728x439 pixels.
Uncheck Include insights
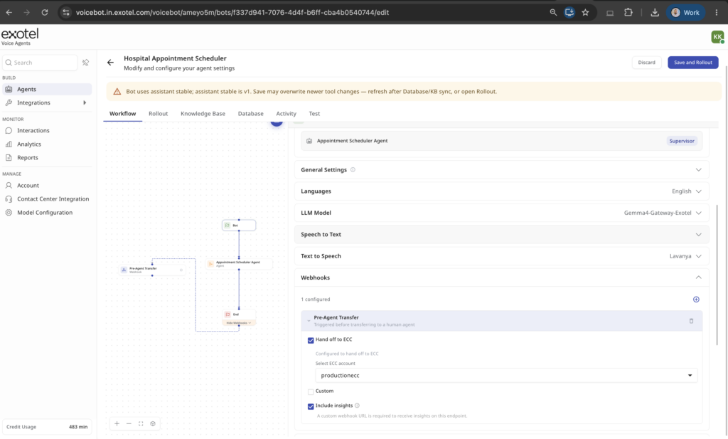point(311,406)
